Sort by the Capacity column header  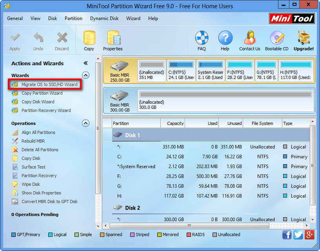point(173,123)
